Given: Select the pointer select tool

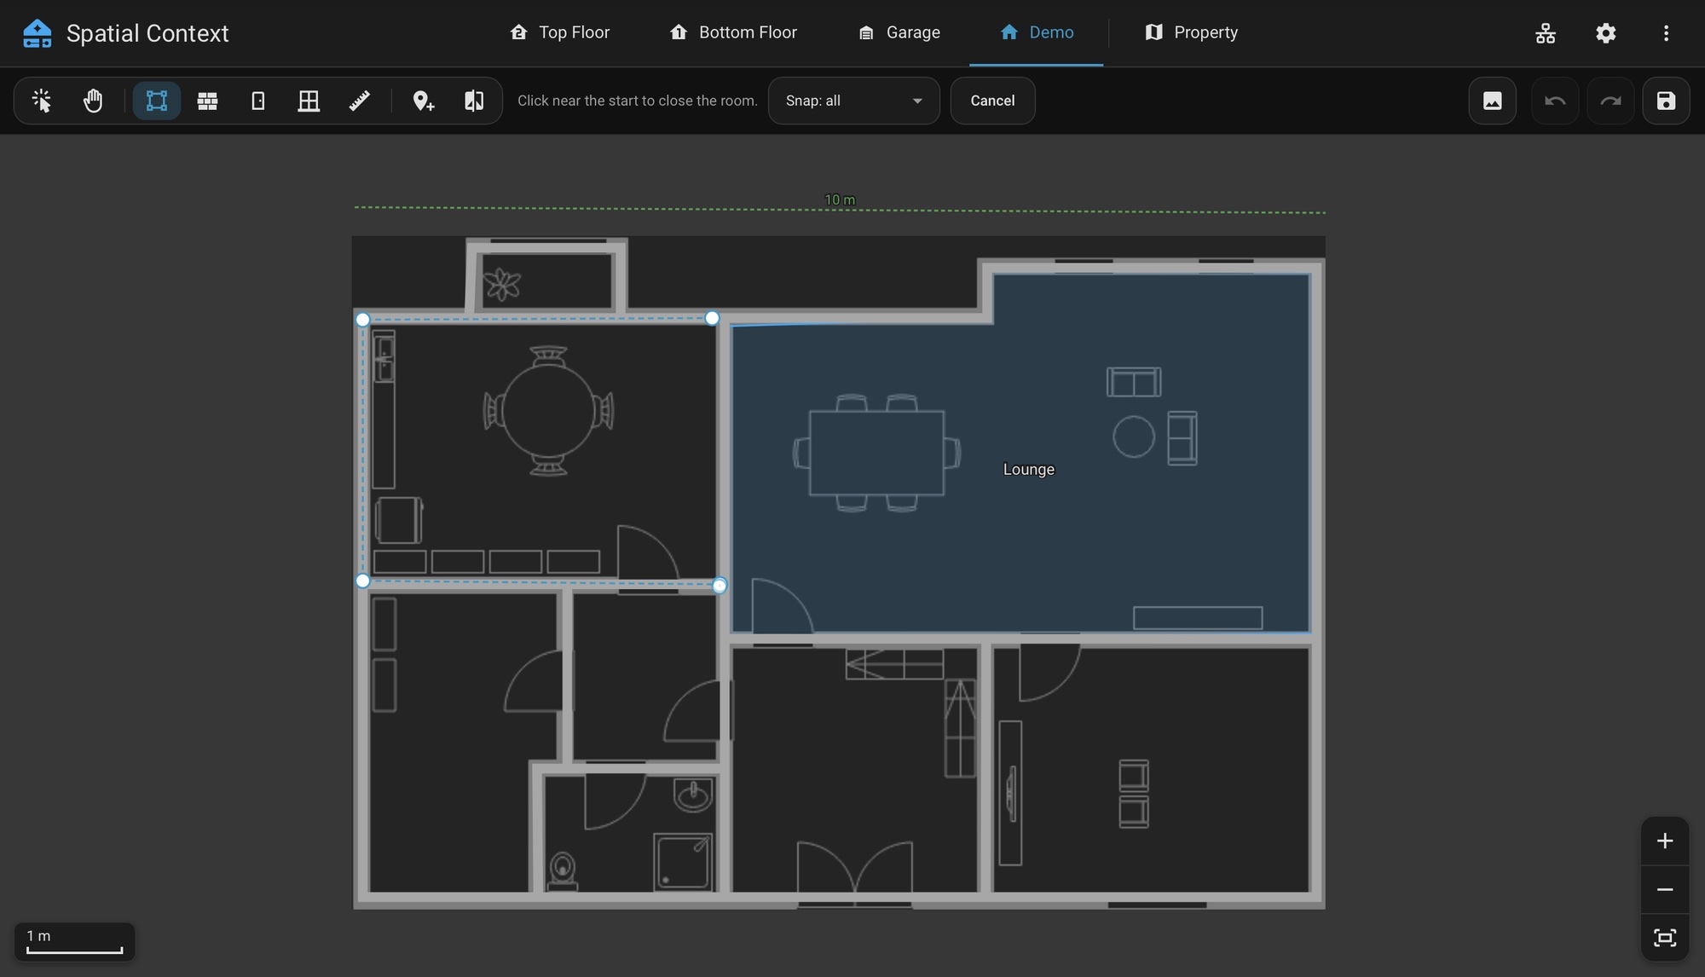Looking at the screenshot, I should tap(42, 101).
